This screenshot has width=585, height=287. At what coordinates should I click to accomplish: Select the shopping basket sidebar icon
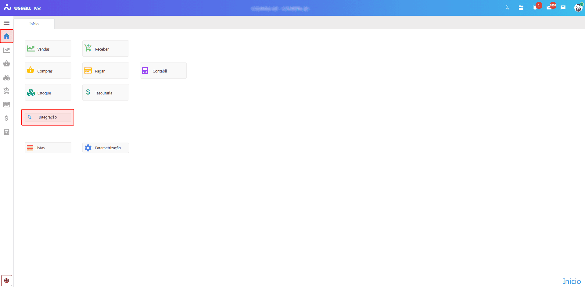(6, 64)
